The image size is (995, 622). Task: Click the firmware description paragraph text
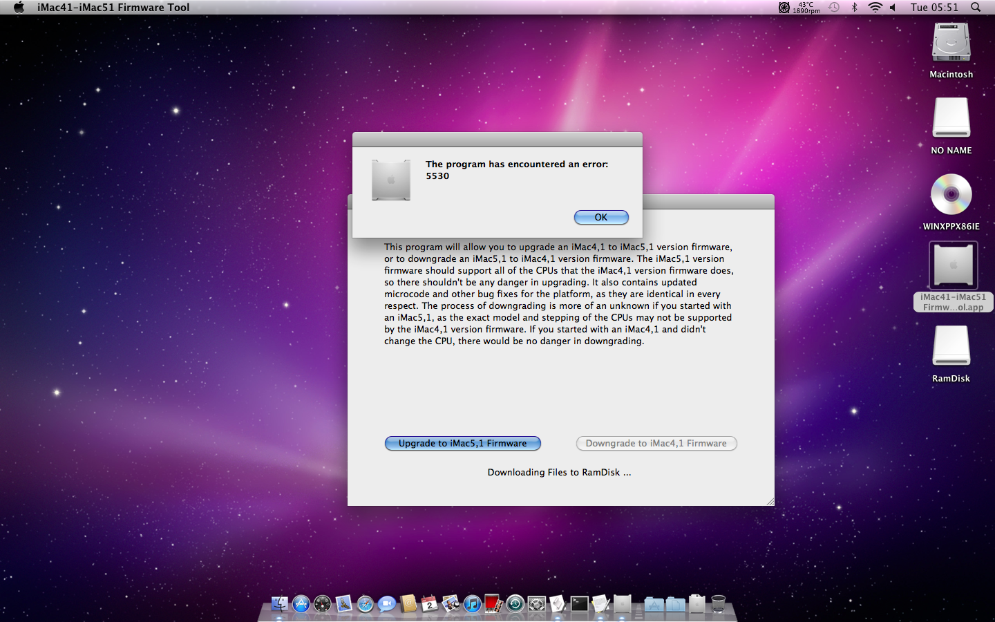559,294
